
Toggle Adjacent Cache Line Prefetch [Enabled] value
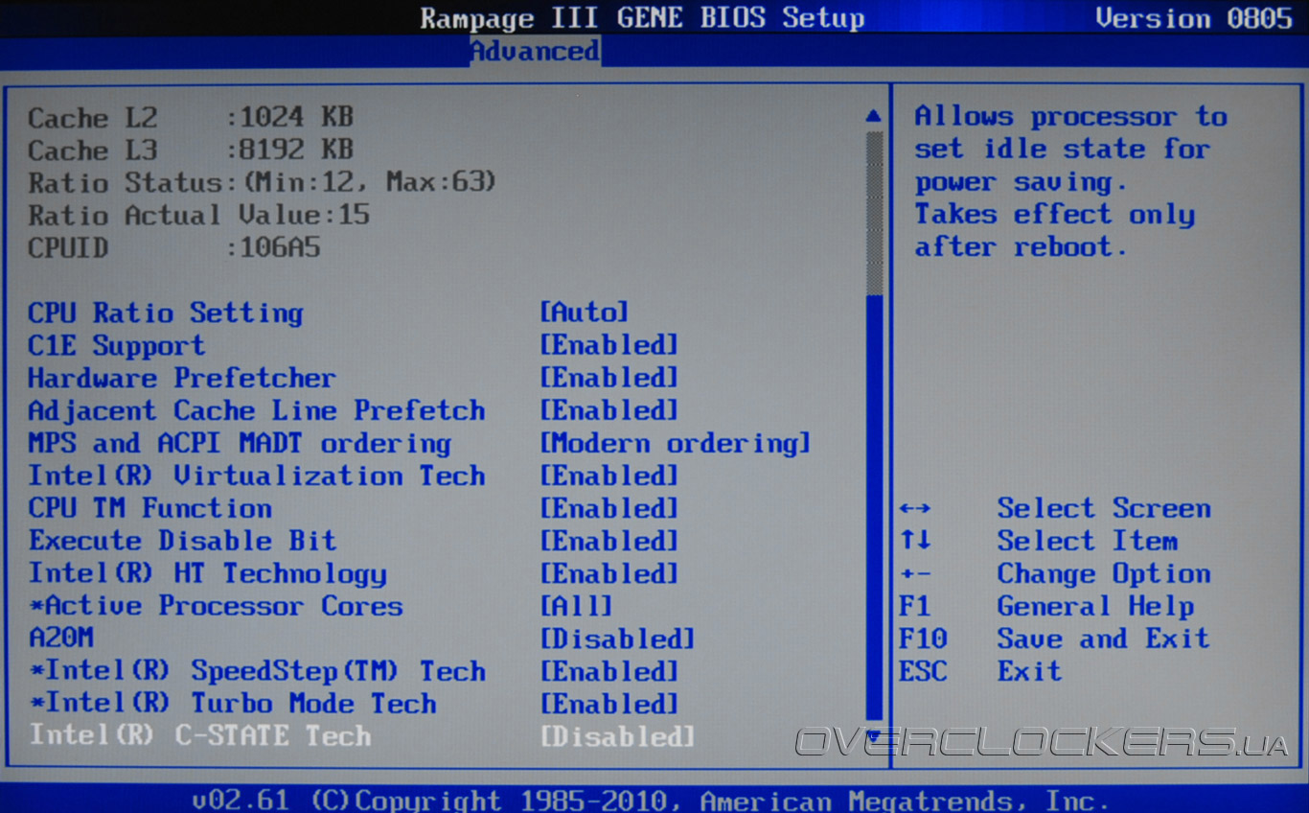click(x=609, y=410)
